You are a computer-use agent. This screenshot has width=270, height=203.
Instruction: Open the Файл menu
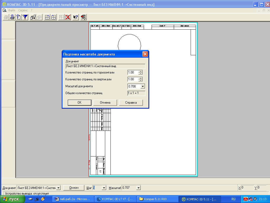click(12, 10)
